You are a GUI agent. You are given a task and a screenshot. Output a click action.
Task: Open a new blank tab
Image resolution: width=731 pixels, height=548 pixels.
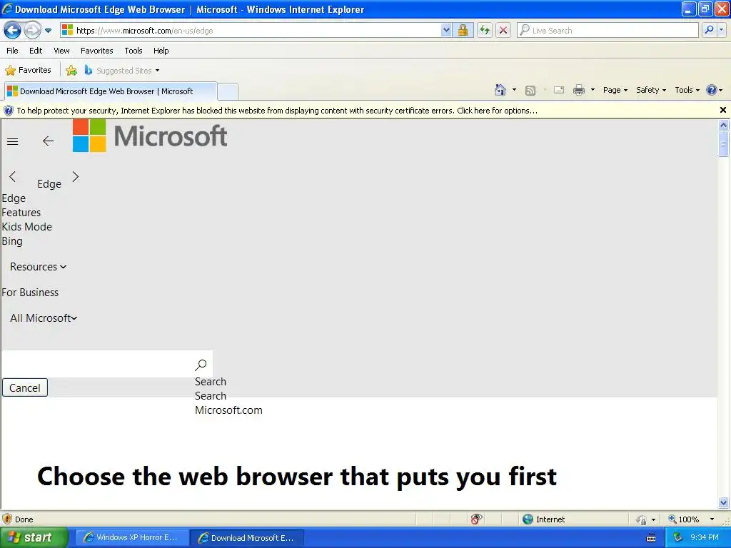click(x=228, y=91)
